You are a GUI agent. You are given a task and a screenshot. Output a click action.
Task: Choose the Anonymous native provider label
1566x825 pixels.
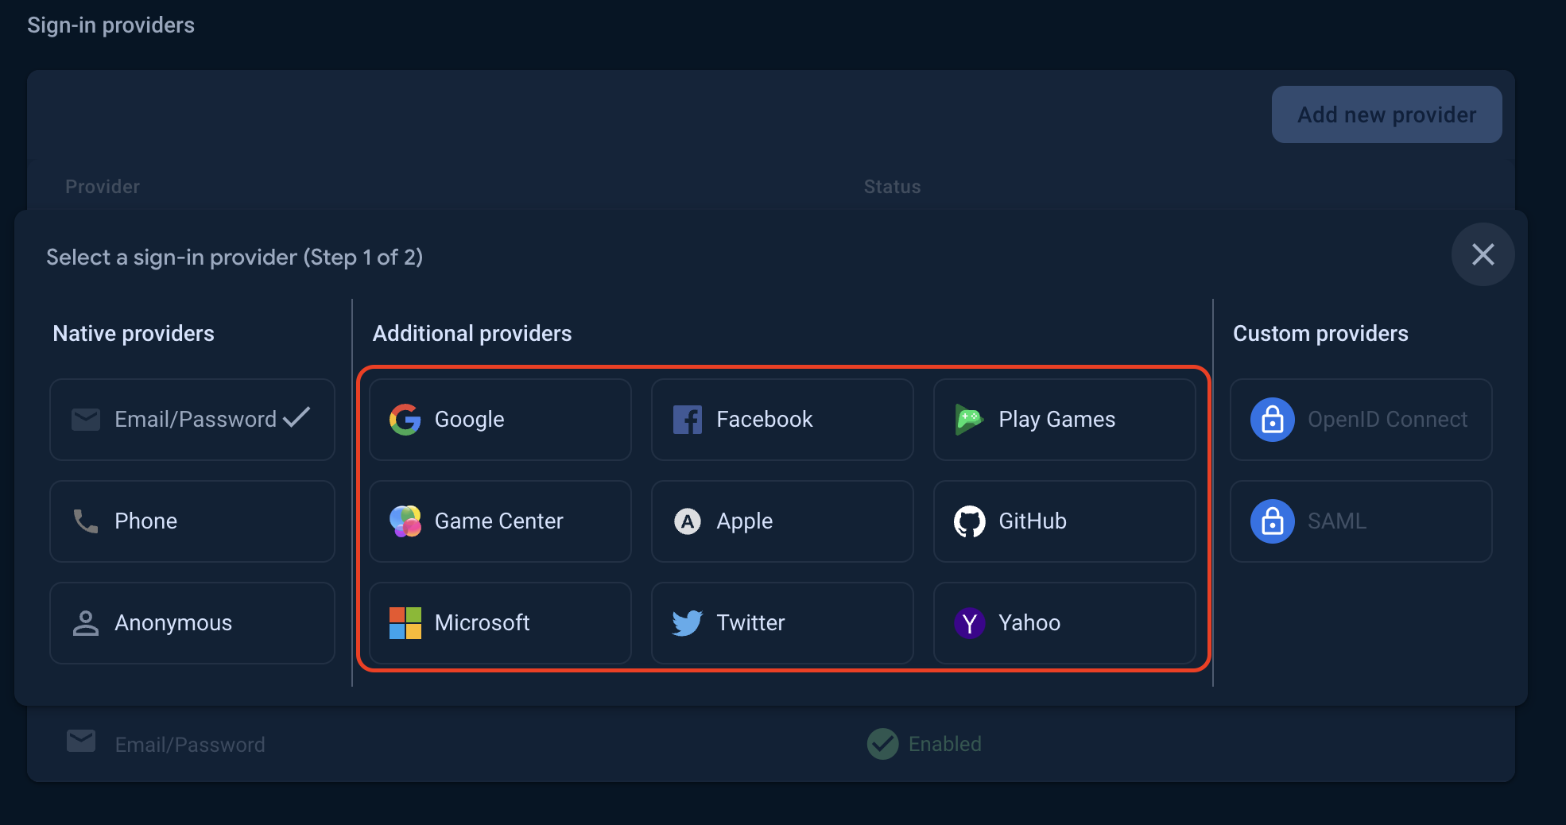point(173,623)
